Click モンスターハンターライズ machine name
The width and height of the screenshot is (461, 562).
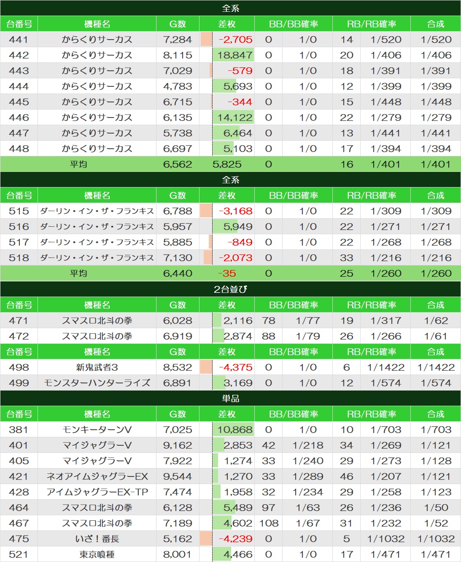click(97, 383)
